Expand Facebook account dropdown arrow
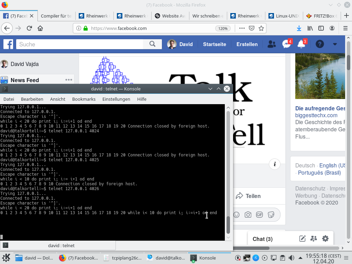The image size is (352, 264). 335,44
